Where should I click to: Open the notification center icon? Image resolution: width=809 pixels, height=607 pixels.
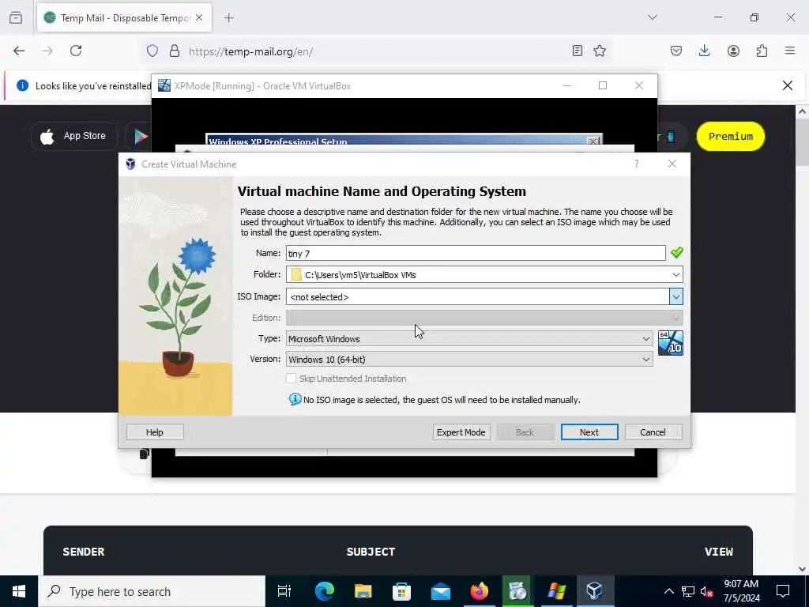783,591
